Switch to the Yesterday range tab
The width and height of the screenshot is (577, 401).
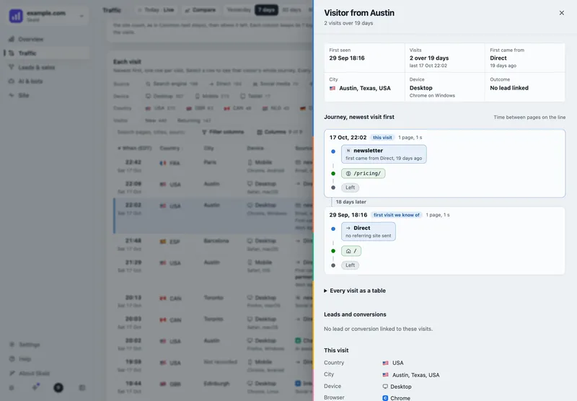(239, 9)
